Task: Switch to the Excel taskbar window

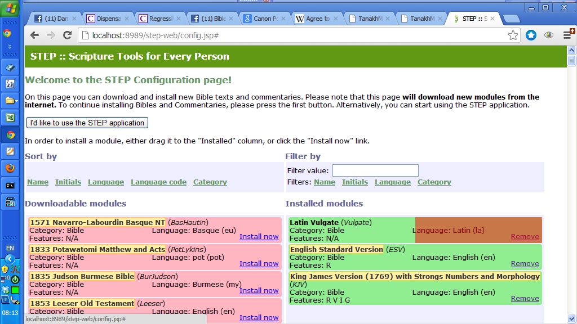Action: [10, 118]
